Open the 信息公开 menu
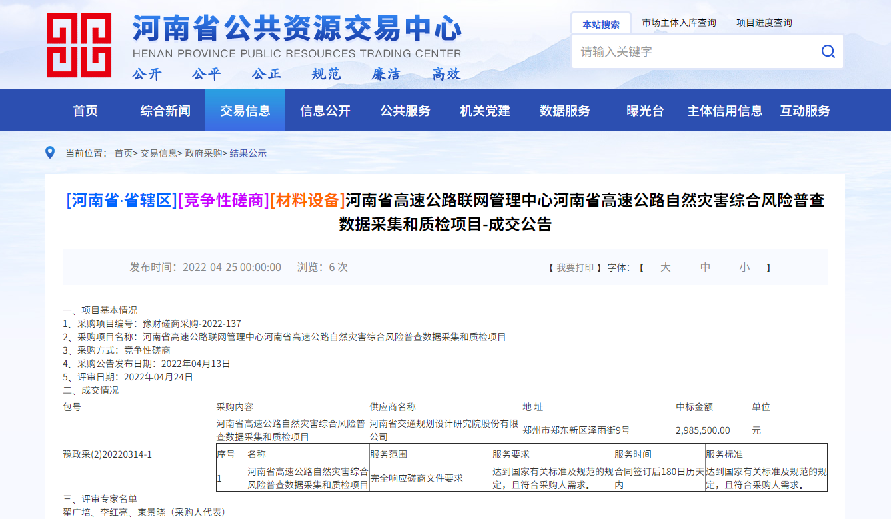 326,110
